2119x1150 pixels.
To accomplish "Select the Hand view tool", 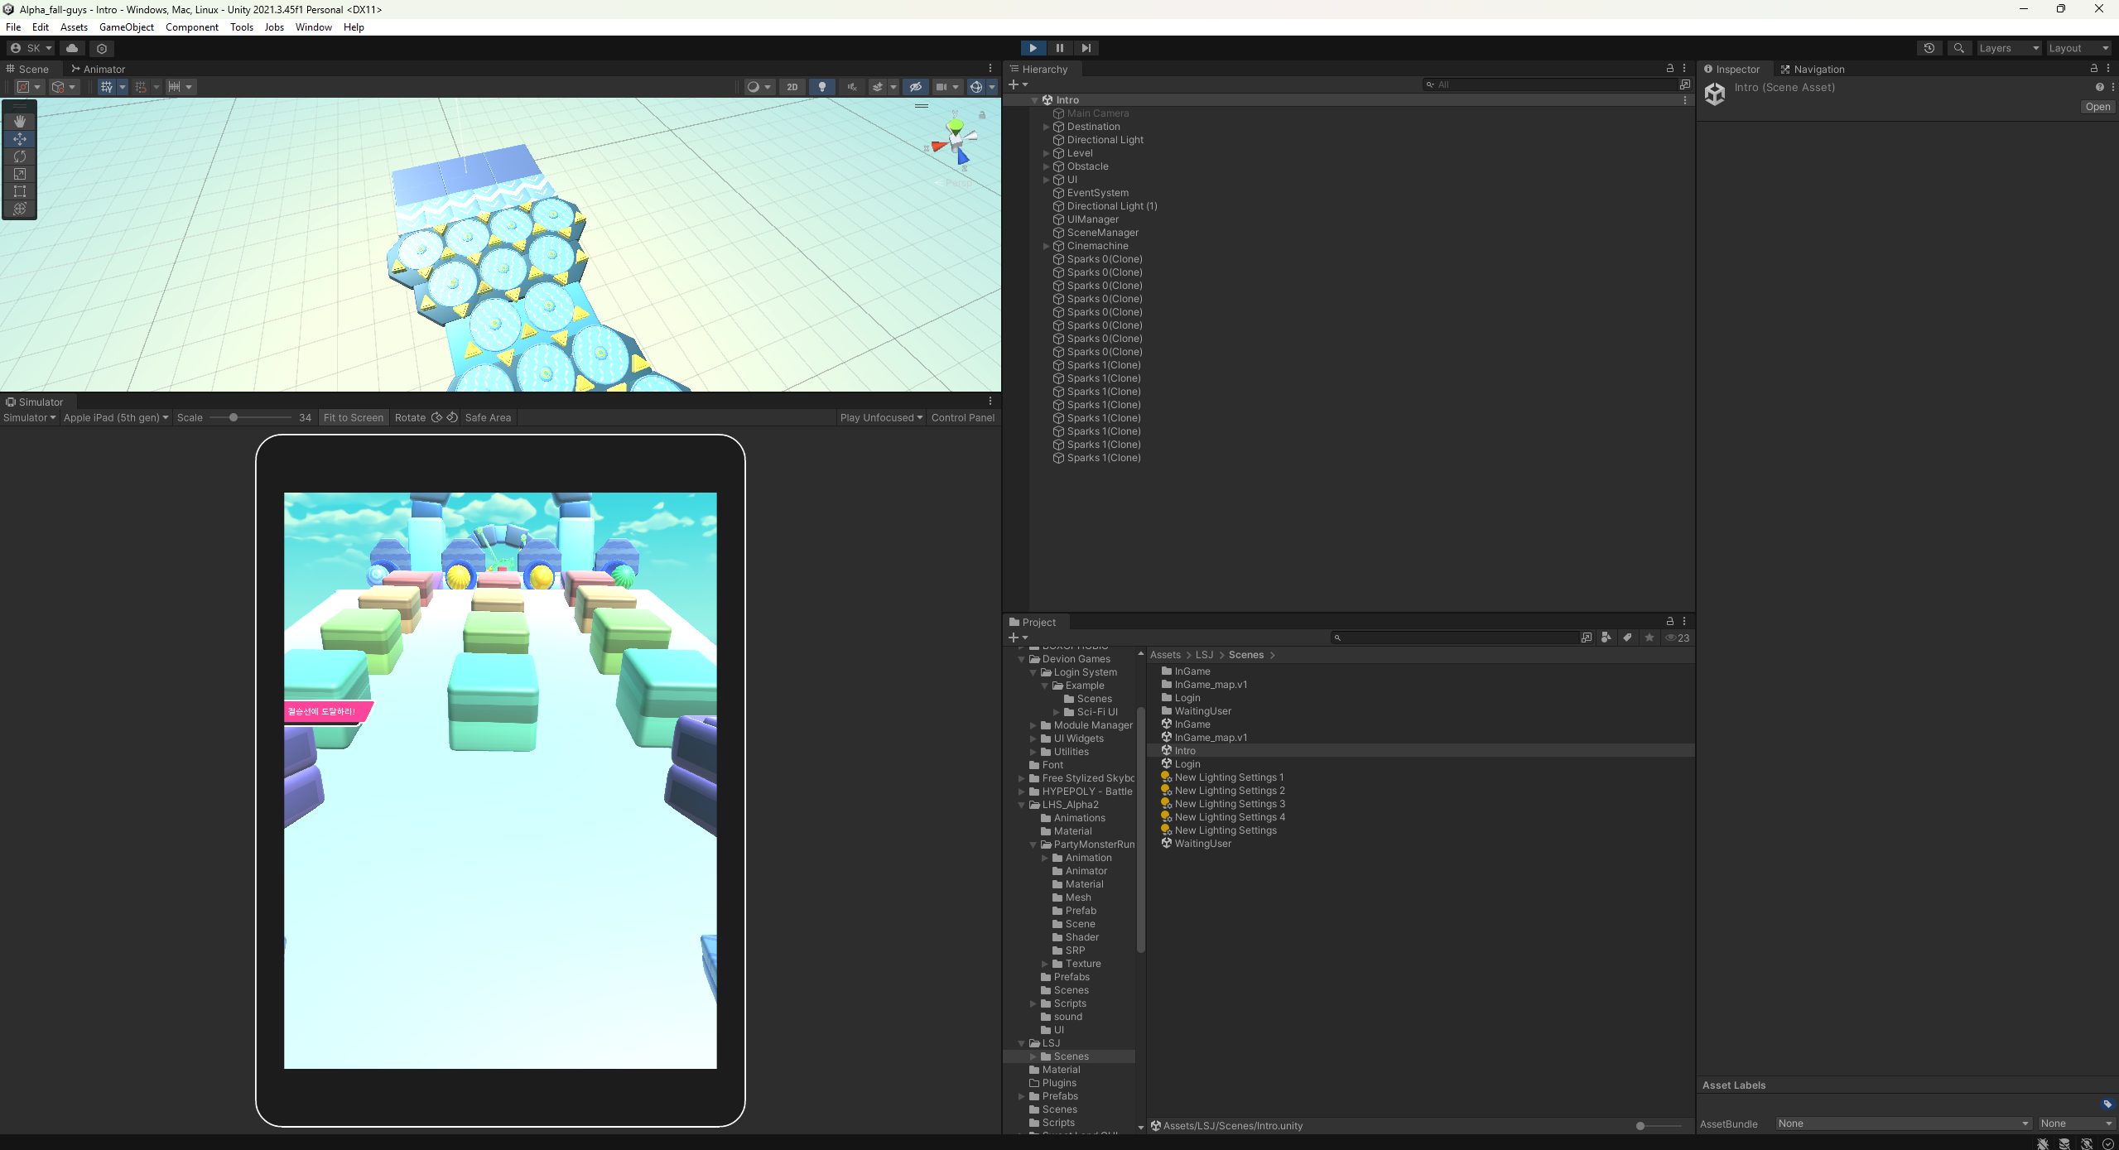I will (x=20, y=121).
